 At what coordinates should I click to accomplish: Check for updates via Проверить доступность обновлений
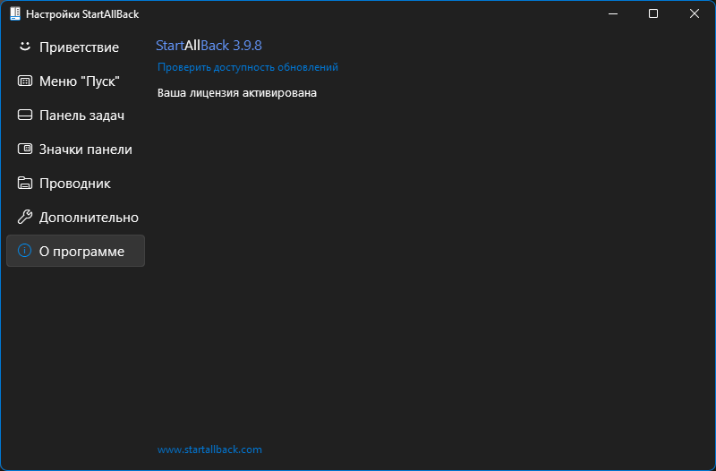(x=248, y=67)
